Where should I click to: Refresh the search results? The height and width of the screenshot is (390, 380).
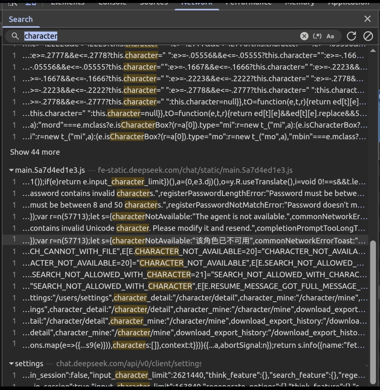351,36
